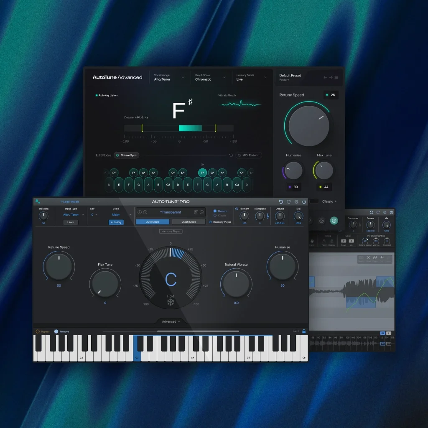The width and height of the screenshot is (428, 428).
Task: Click the Antares logo icon in Auto-Tune Pro
Action: coord(38,201)
